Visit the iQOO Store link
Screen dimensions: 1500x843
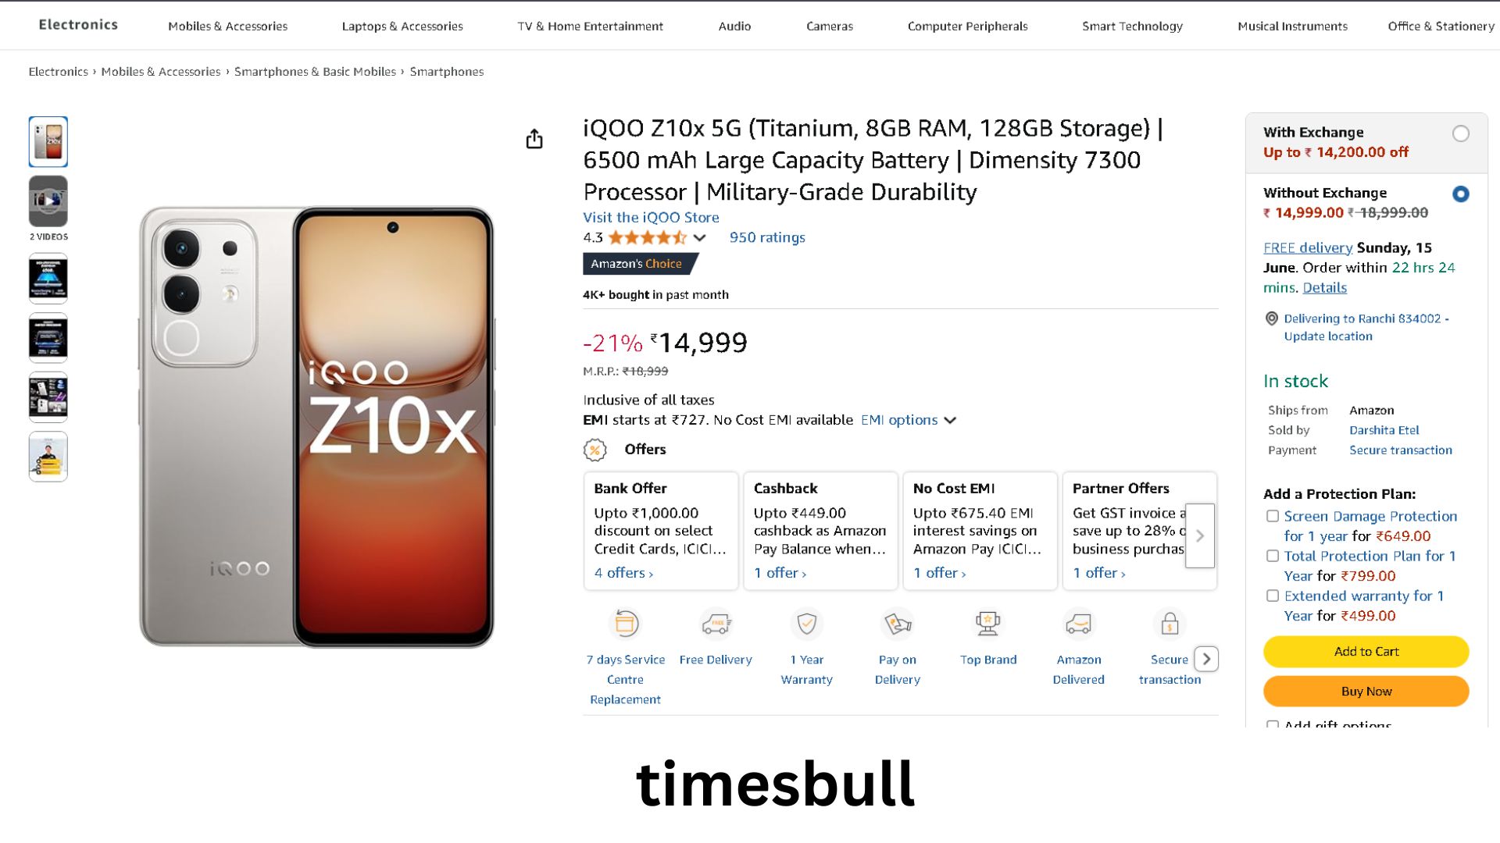(x=651, y=218)
